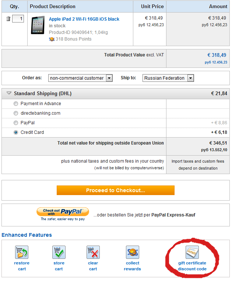Click the bonus points icon
Viewport: 232px width, 281px height.
tap(52, 39)
